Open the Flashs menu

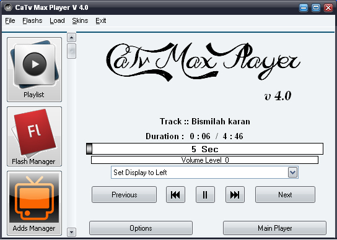[x=32, y=20]
